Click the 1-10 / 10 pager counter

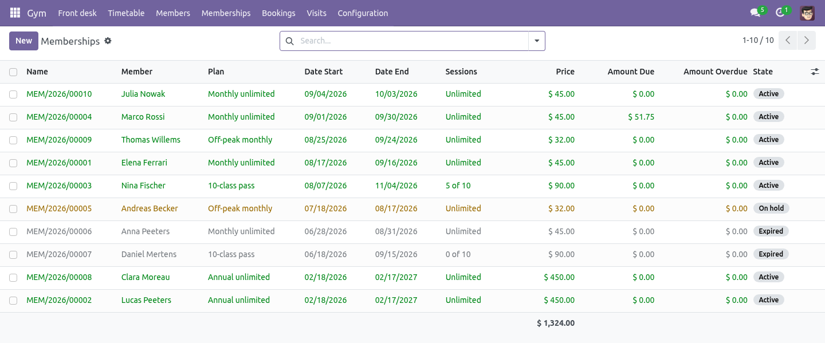point(758,40)
